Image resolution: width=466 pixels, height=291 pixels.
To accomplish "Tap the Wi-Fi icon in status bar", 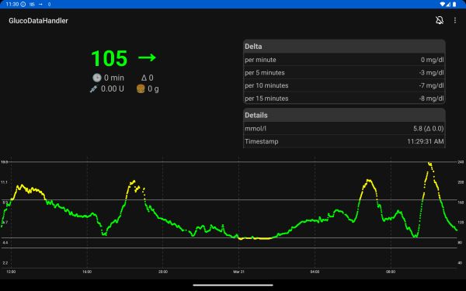I will [442, 4].
